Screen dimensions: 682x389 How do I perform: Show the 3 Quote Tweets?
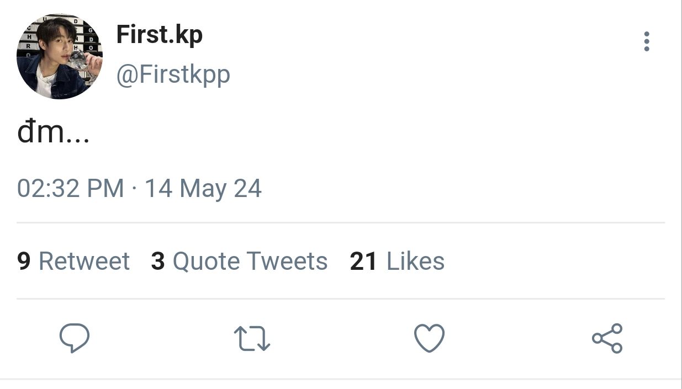tap(239, 261)
